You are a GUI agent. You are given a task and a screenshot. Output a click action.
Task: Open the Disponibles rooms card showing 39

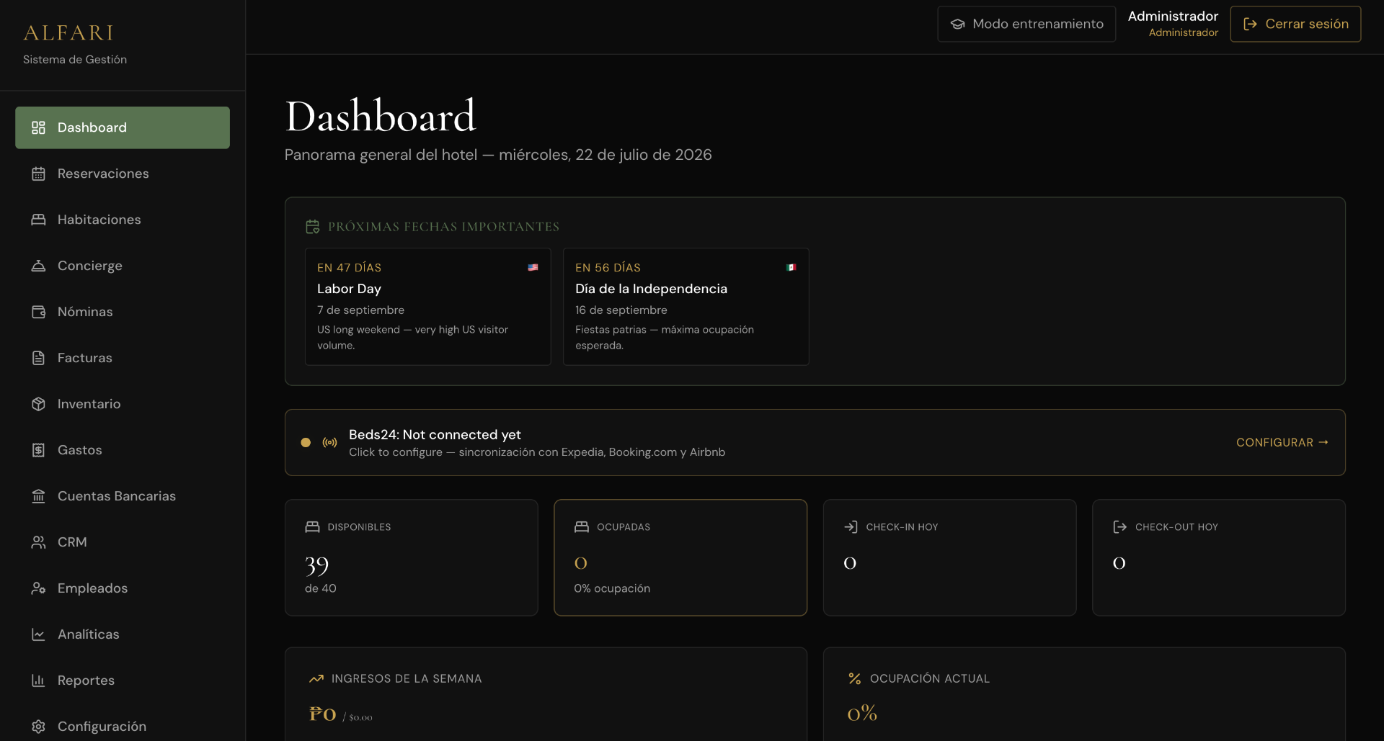click(x=412, y=557)
